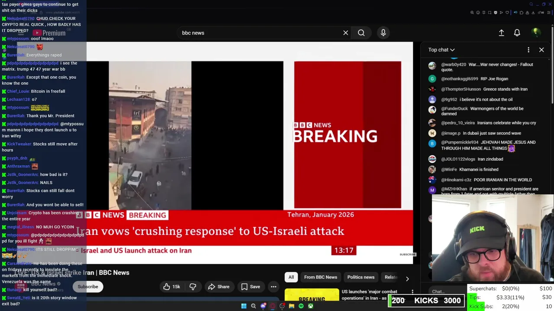The image size is (554, 311).
Task: Select the 'All' filter chip
Action: click(x=291, y=277)
